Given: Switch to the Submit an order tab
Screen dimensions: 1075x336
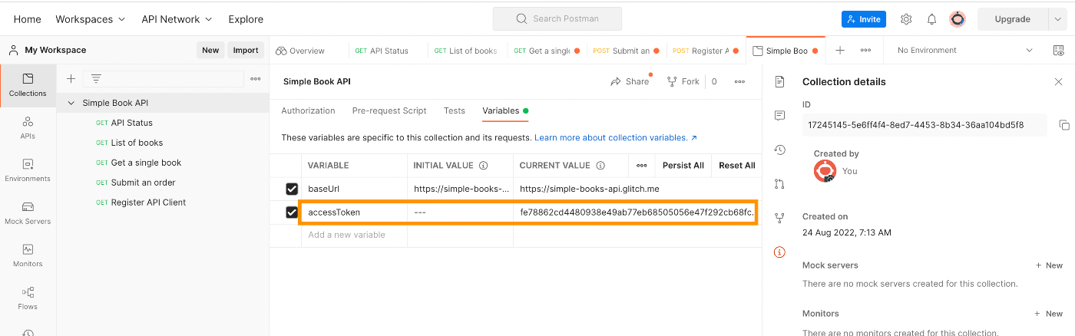Looking at the screenshot, I should [625, 51].
